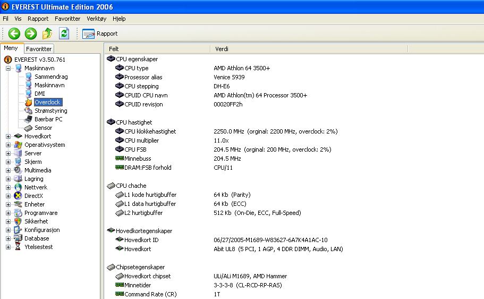
Task: Collapse the Maskinnavn parent tree node
Action: pyautogui.click(x=9, y=68)
